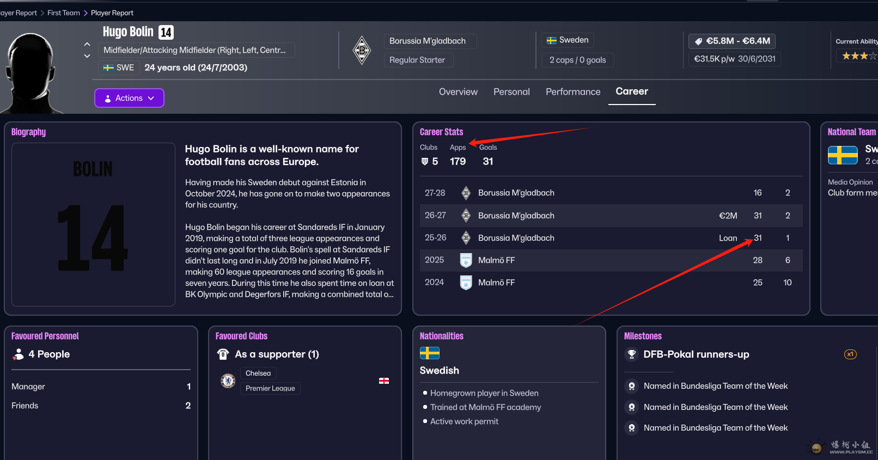Click the Malmö FF crest in the 2025 row
Image resolution: width=878 pixels, height=460 pixels.
466,260
